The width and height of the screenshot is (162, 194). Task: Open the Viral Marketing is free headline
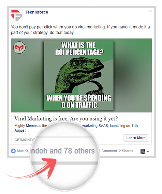coord(66,119)
